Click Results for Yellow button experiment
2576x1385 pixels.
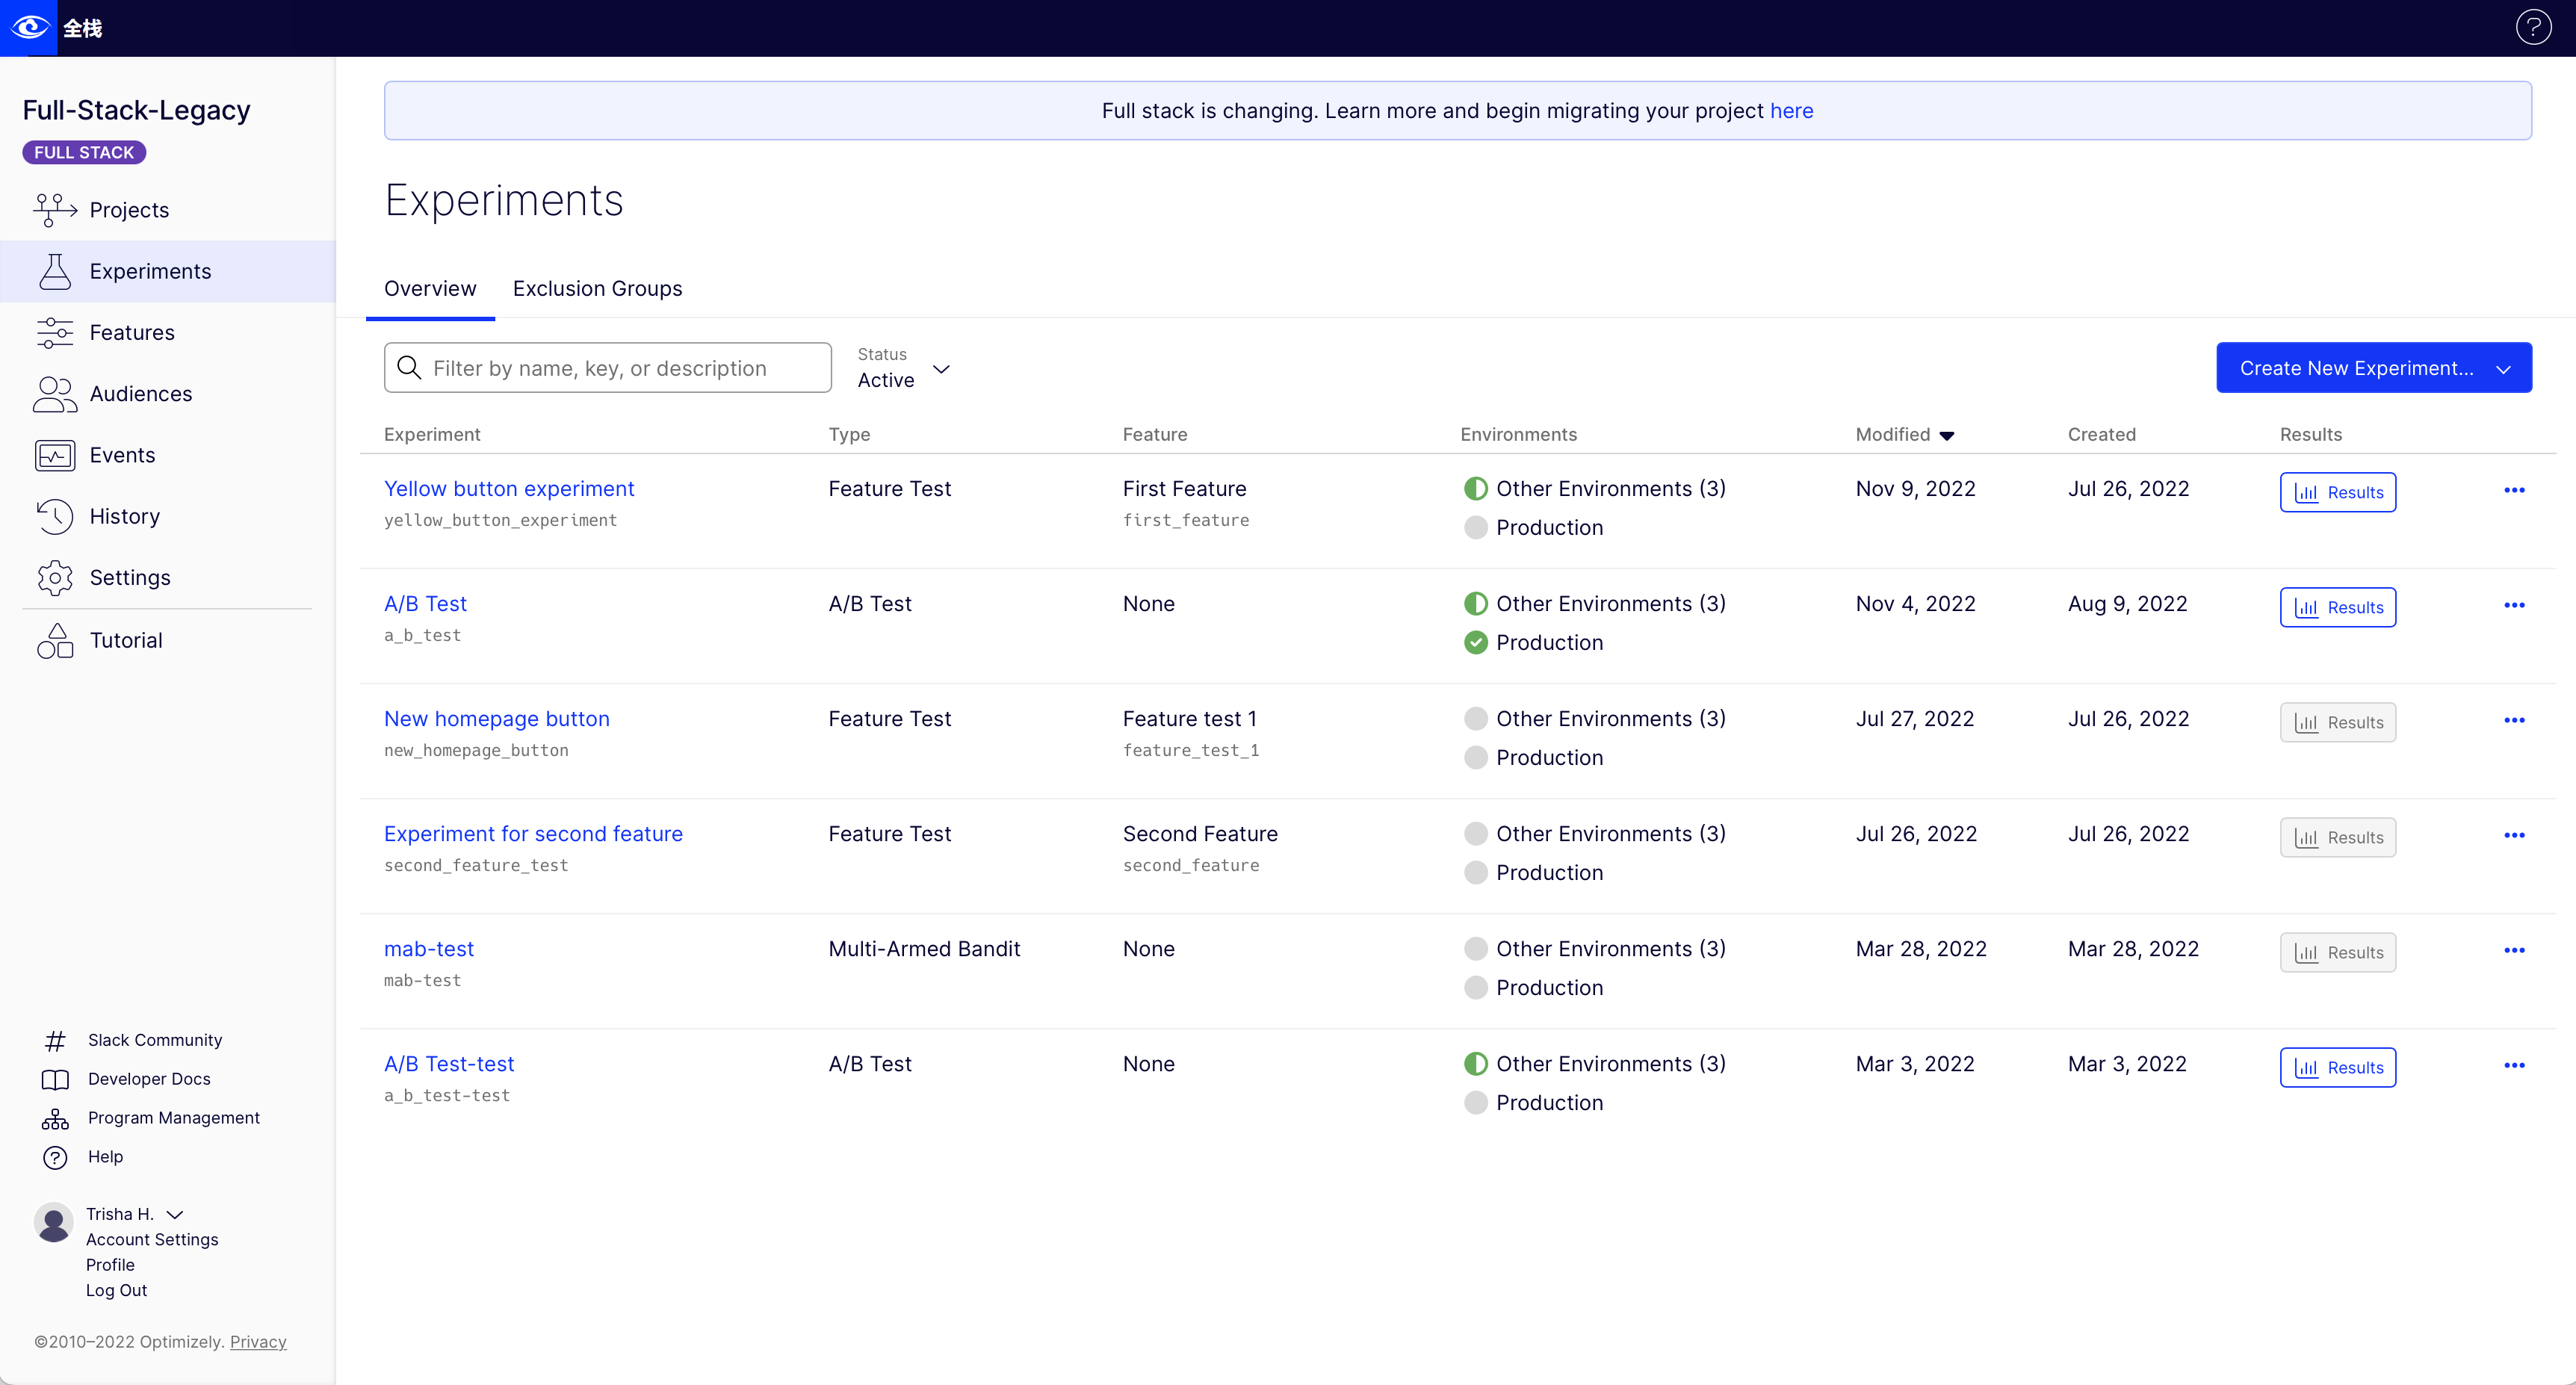tap(2338, 492)
